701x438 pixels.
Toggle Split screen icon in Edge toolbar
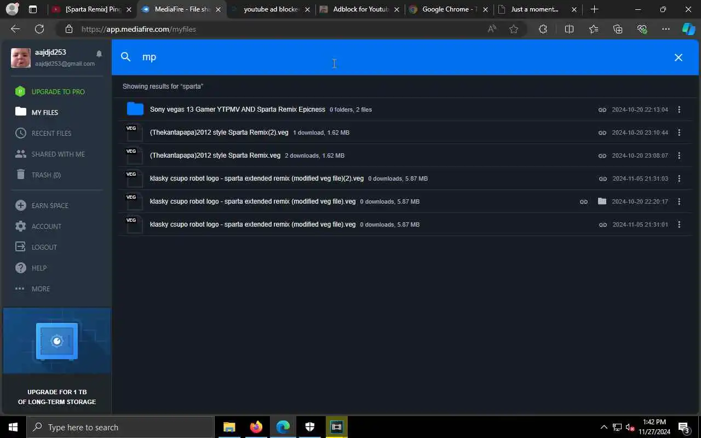pyautogui.click(x=569, y=29)
